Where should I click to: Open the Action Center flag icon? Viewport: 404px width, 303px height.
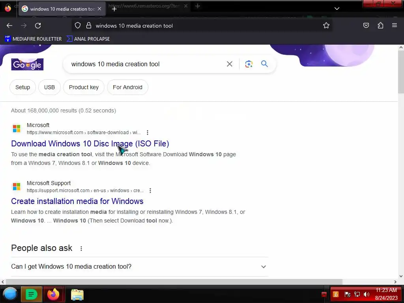(x=347, y=294)
